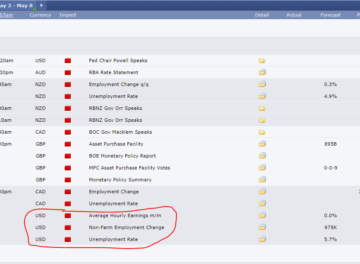Viewport: 360px width, 264px height.
Task: Click red impact icon for USD Unemployment Rate
Action: pos(67,239)
